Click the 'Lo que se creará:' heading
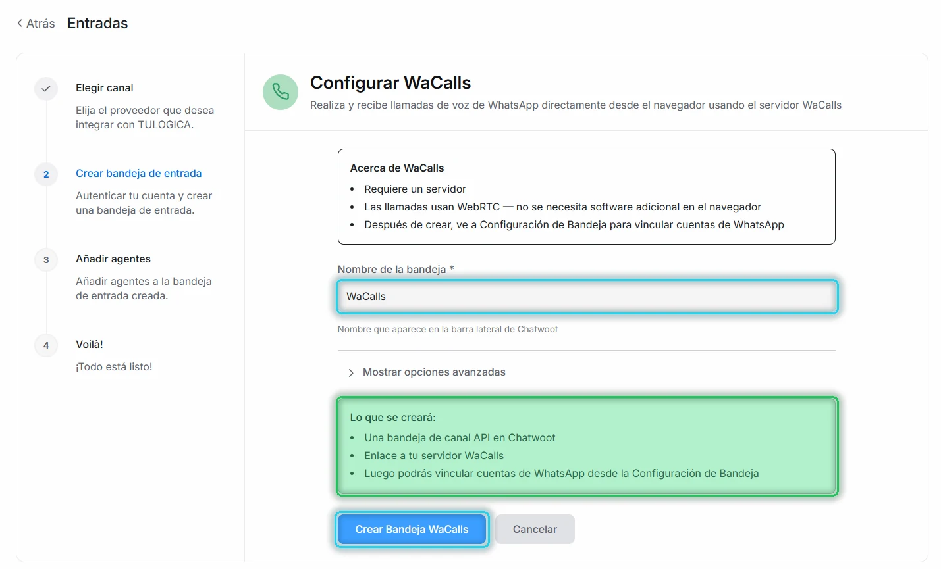The width and height of the screenshot is (941, 569). [x=392, y=418]
